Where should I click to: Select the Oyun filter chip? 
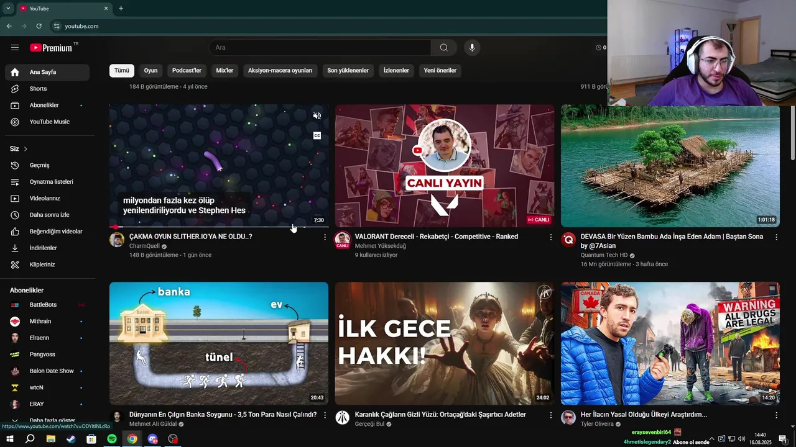(x=150, y=71)
